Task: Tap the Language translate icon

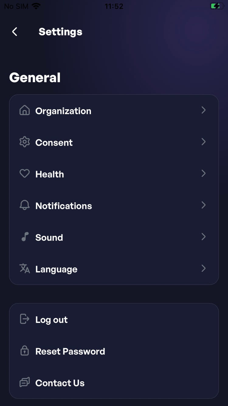Action: (x=25, y=268)
